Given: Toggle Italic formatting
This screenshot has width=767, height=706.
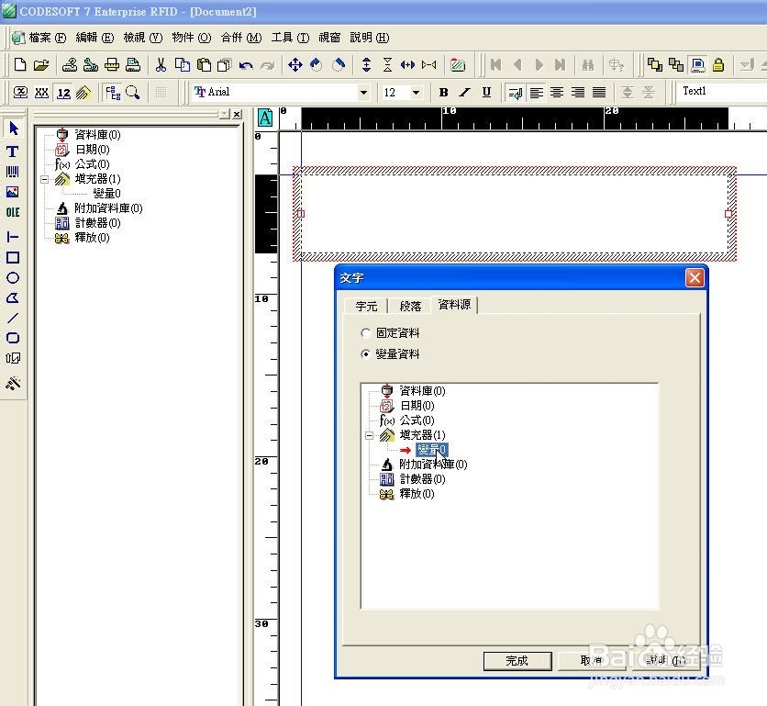Looking at the screenshot, I should pyautogui.click(x=465, y=92).
